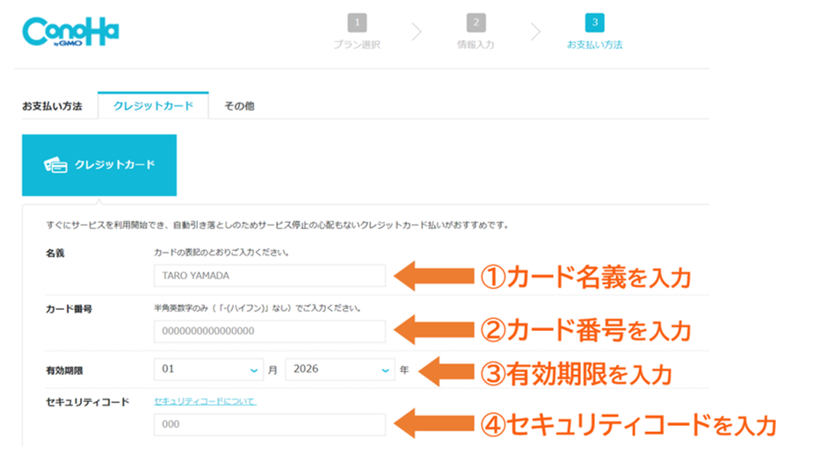The image size is (813, 468).
Task: Click the step 2 number badge
Action: click(x=475, y=23)
